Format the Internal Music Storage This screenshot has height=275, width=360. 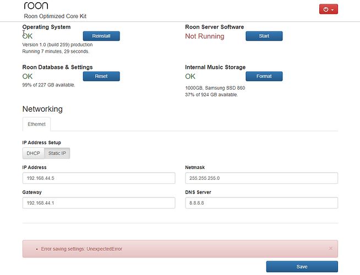coord(264,76)
